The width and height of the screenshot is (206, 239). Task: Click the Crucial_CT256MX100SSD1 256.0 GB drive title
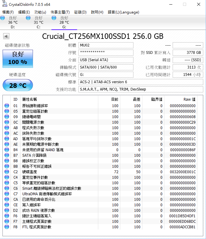coord(103,36)
